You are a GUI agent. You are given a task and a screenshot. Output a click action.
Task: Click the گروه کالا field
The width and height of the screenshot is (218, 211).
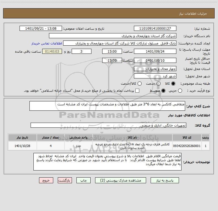(108, 125)
